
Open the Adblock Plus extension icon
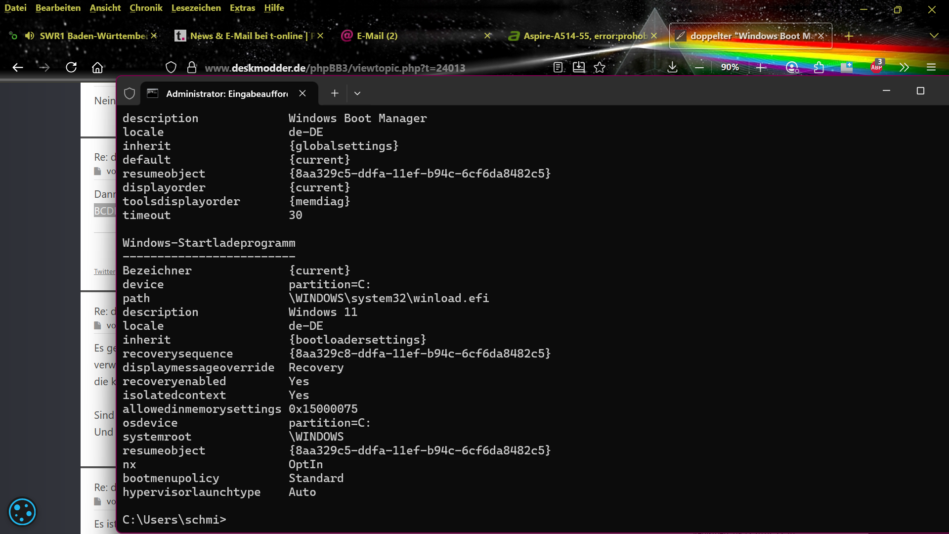(876, 67)
